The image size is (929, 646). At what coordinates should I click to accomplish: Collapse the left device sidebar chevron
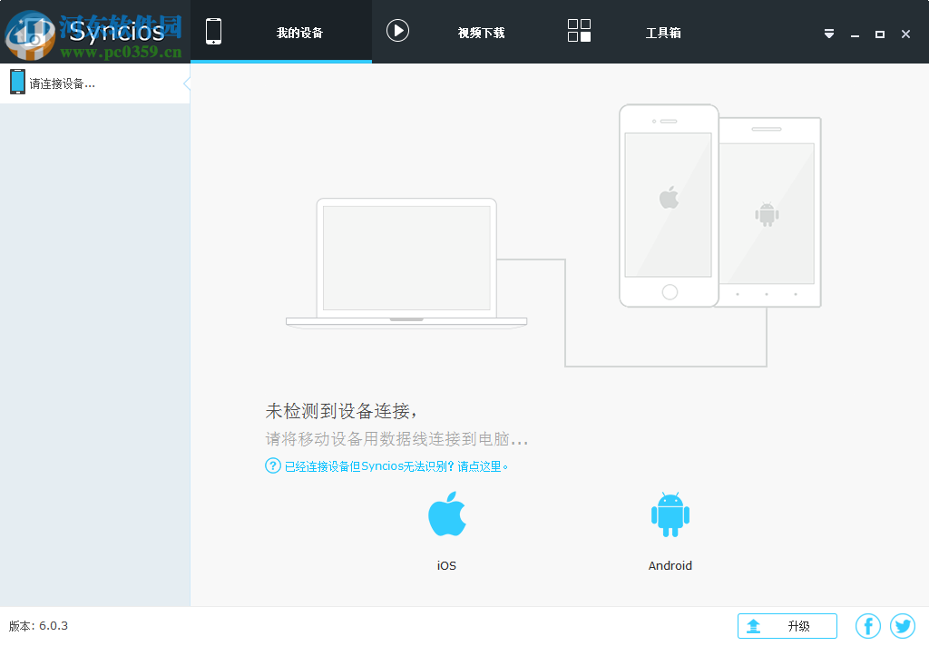click(x=187, y=82)
